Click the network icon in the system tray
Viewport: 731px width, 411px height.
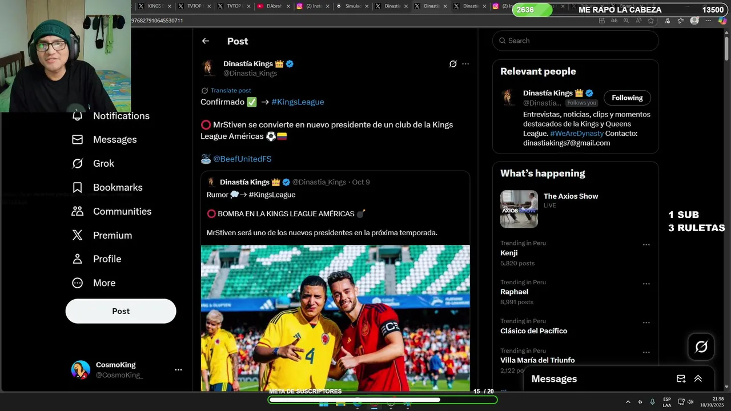[681, 402]
